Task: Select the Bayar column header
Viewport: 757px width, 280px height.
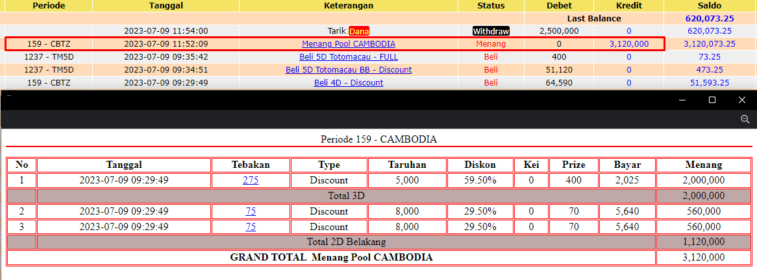Action: pyautogui.click(x=627, y=165)
